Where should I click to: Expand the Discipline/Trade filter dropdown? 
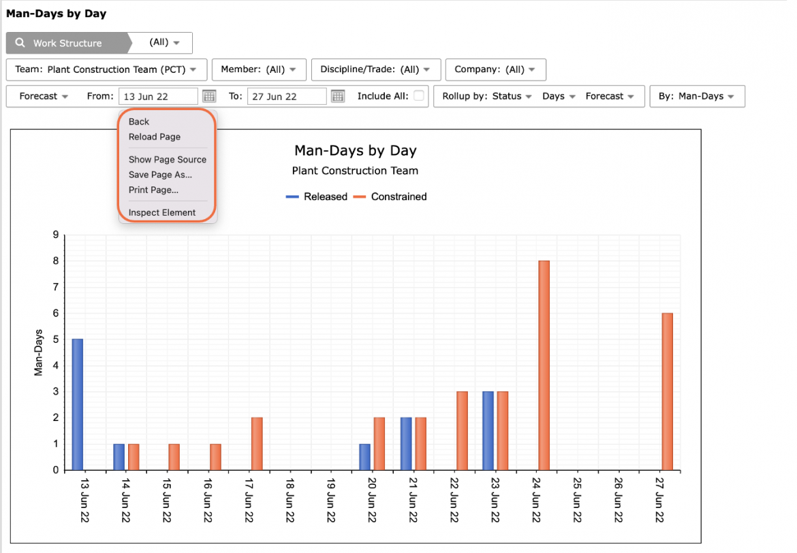pos(375,69)
